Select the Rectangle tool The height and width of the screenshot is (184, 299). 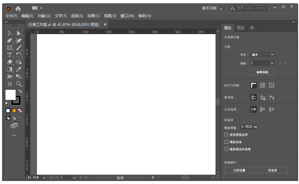click(10, 48)
